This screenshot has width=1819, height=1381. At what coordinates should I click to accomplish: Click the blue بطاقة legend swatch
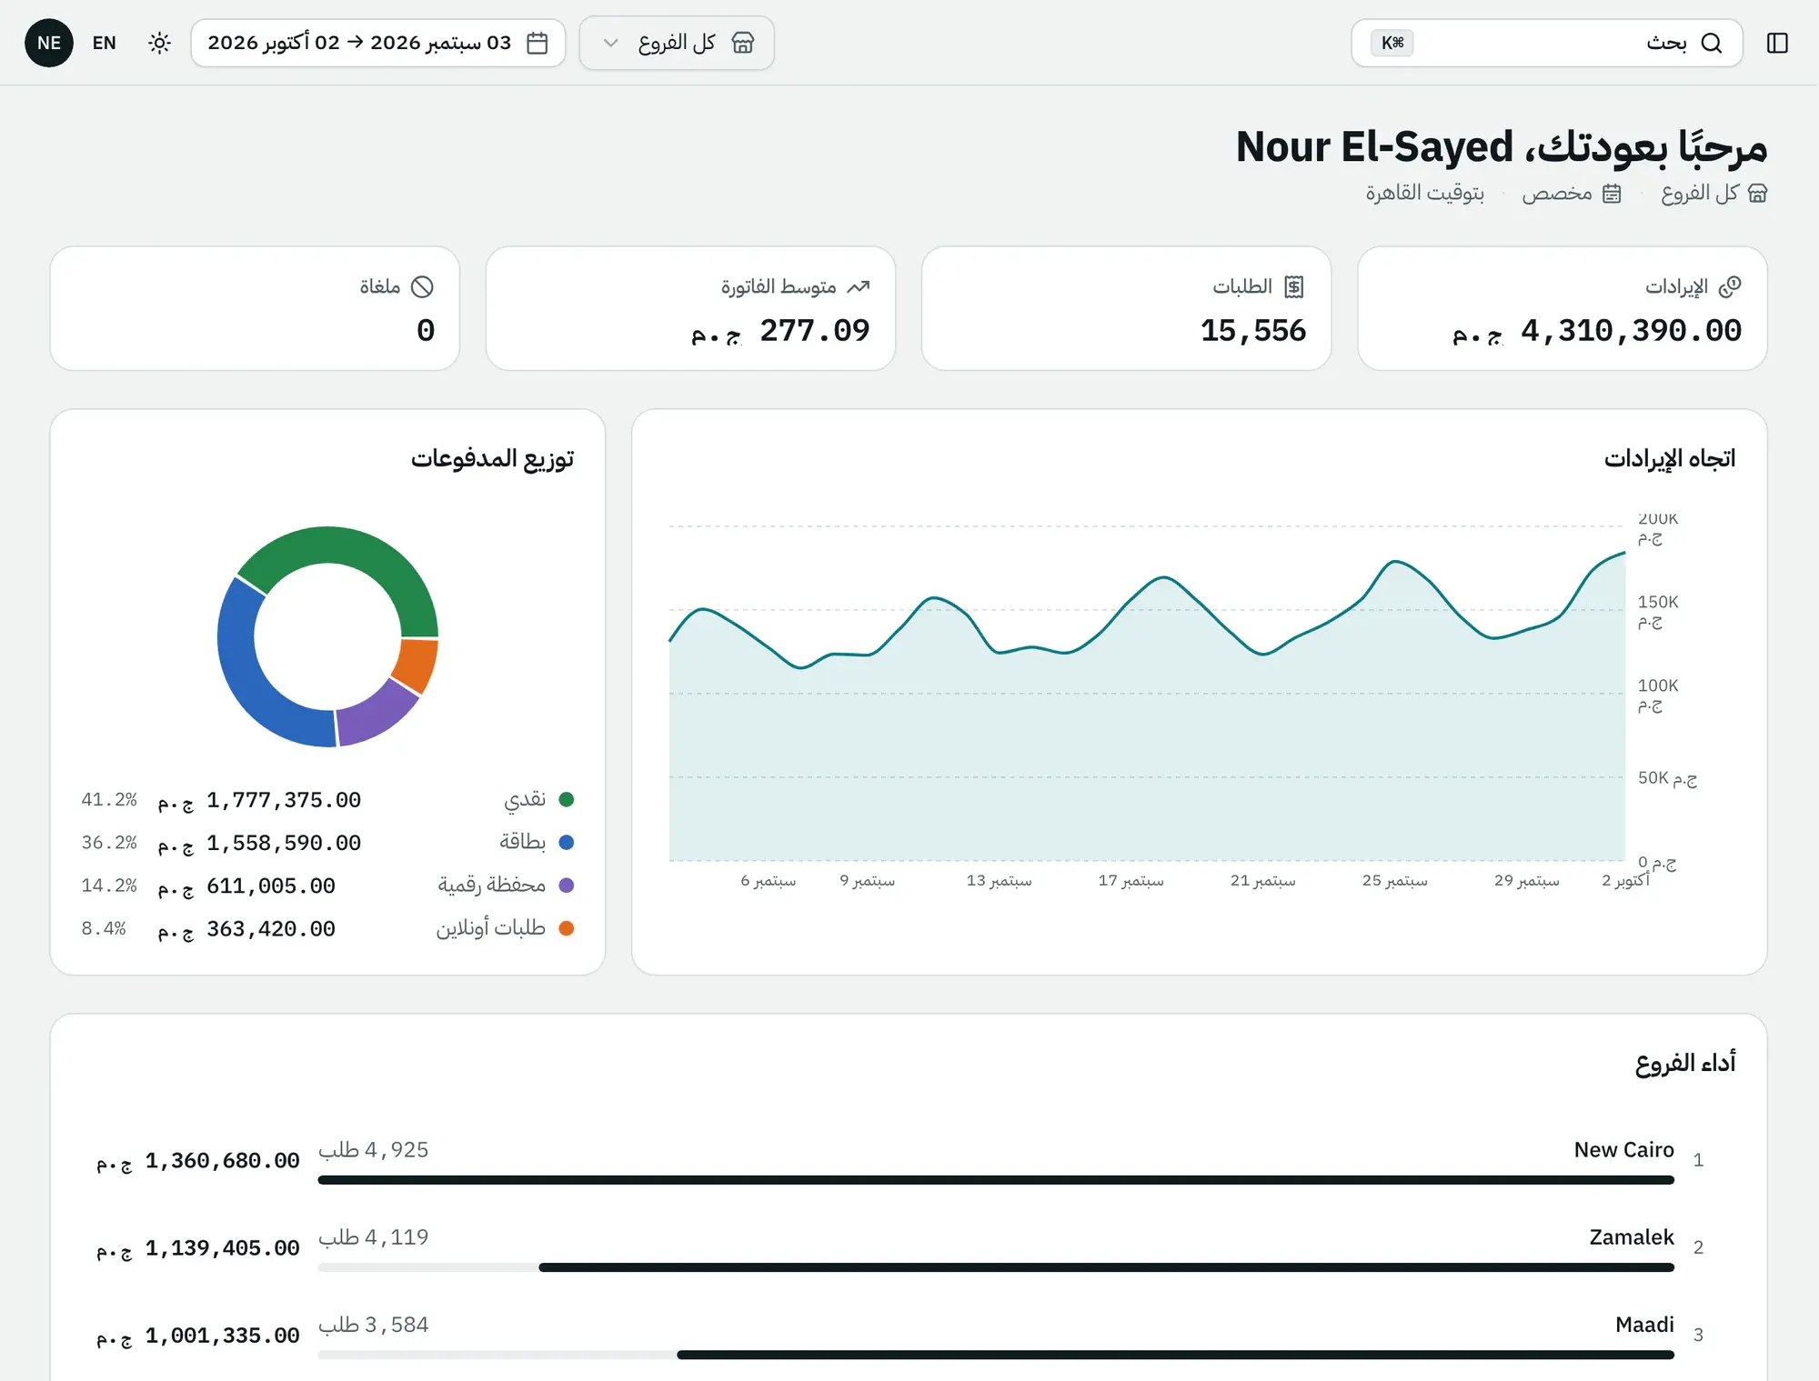point(566,842)
